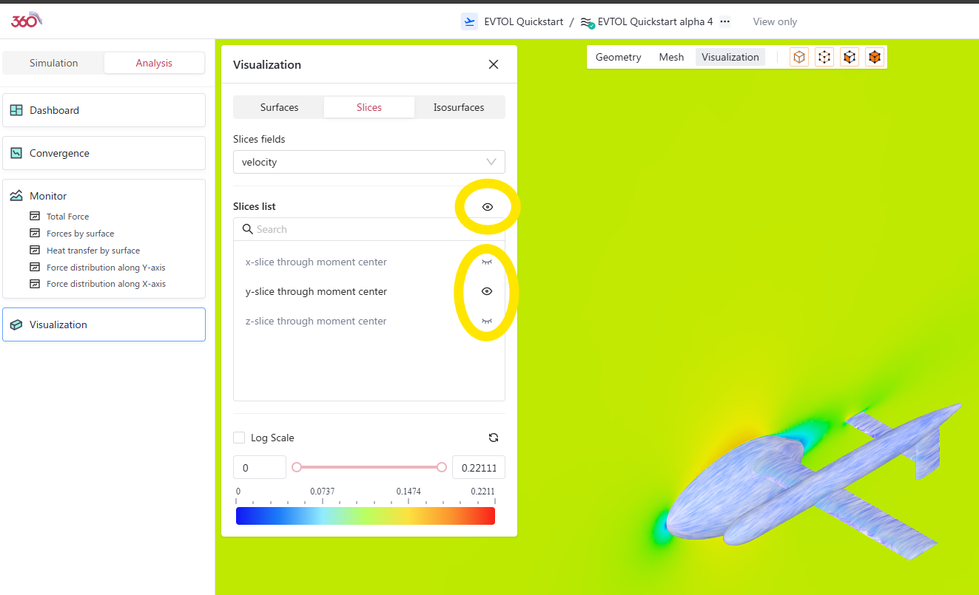Click the right handle of the range slider
This screenshot has width=979, height=595.
(x=442, y=467)
